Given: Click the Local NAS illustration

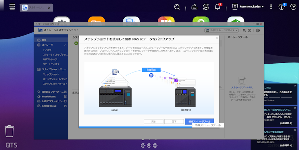Looking at the screenshot, I should [x=115, y=97].
